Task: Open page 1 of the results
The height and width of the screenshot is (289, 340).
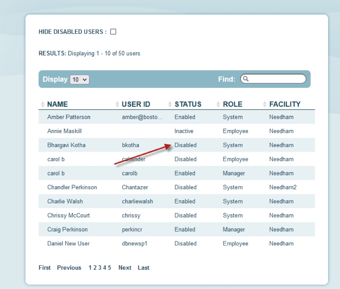Action: coord(90,268)
